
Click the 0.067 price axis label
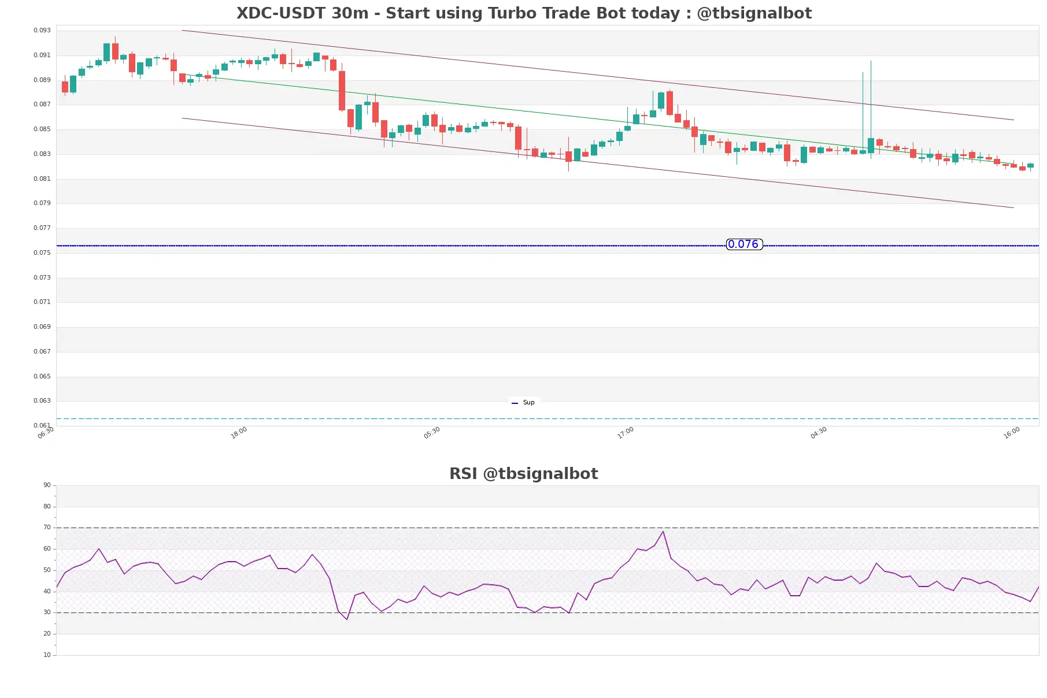[x=42, y=352]
